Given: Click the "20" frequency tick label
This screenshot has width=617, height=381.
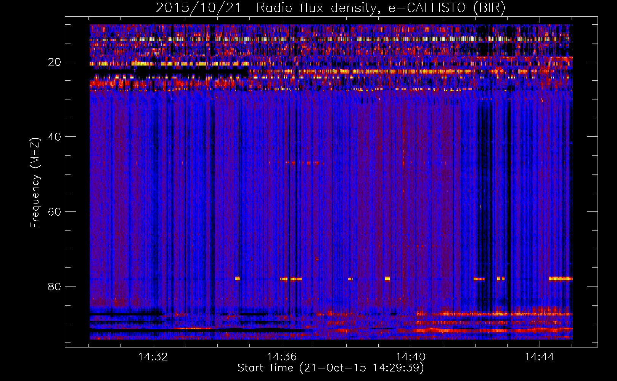Looking at the screenshot, I should pyautogui.click(x=55, y=62).
